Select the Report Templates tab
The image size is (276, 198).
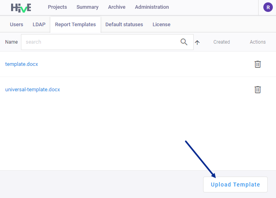click(x=75, y=25)
